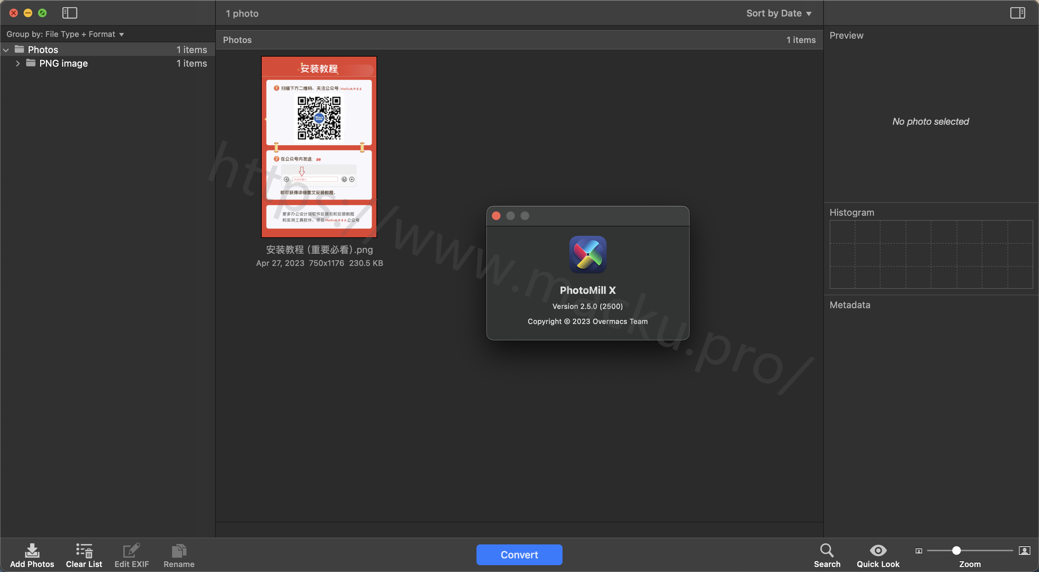Click the PhotoMill X title in dialog
This screenshot has width=1039, height=572.
[x=587, y=290]
